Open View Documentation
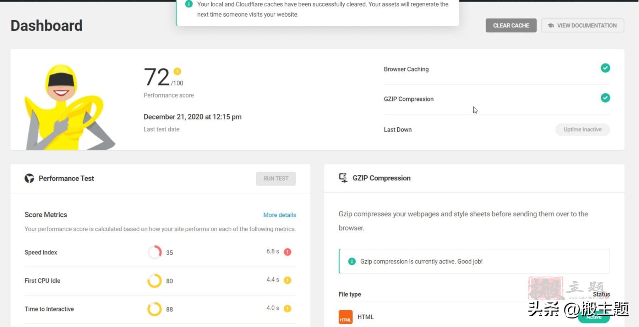 click(x=582, y=26)
